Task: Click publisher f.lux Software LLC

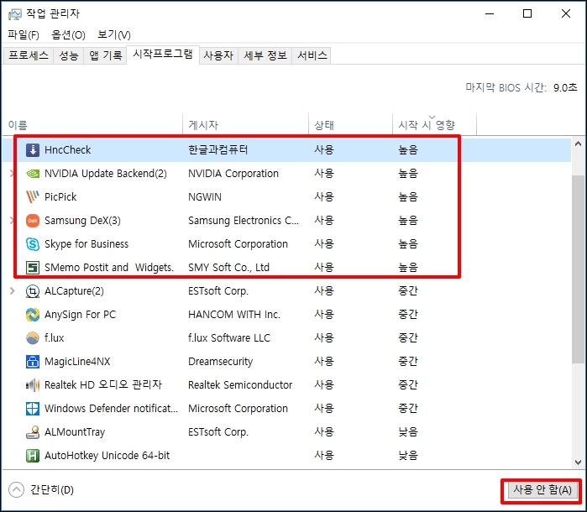Action: point(229,338)
